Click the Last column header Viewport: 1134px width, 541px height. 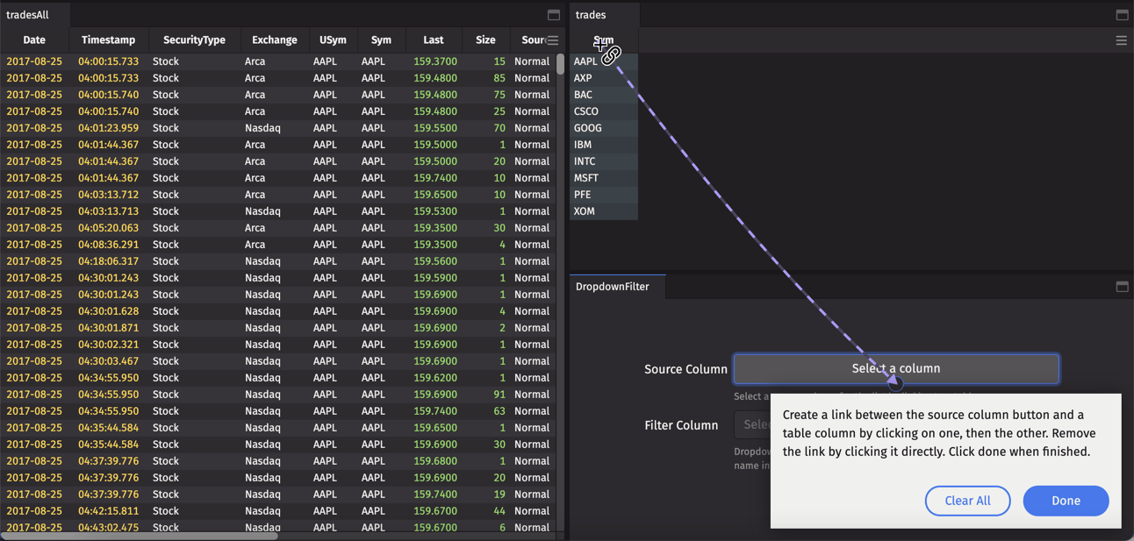pyautogui.click(x=433, y=40)
